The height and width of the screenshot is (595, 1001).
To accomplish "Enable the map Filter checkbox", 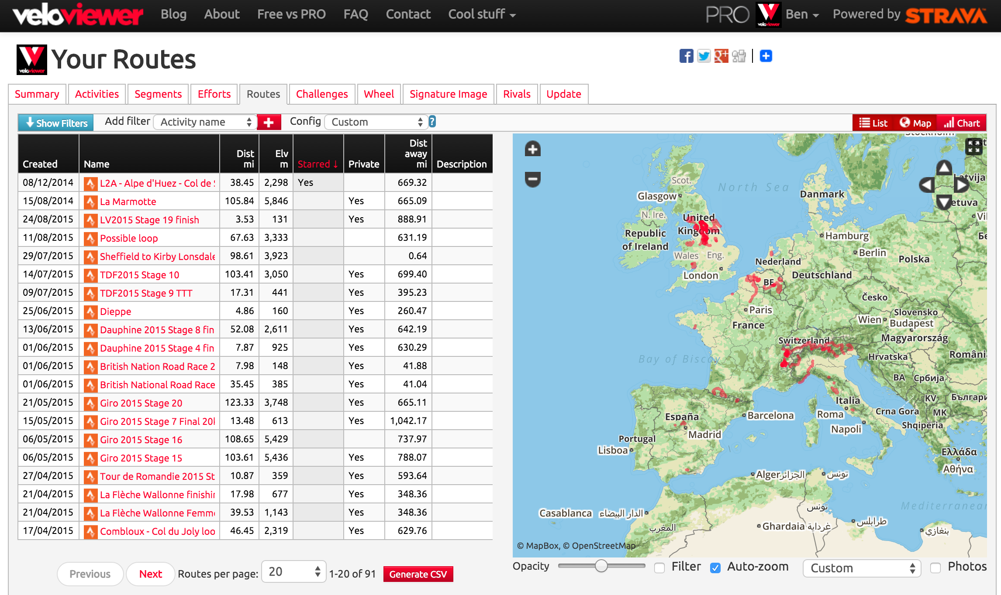I will [659, 568].
